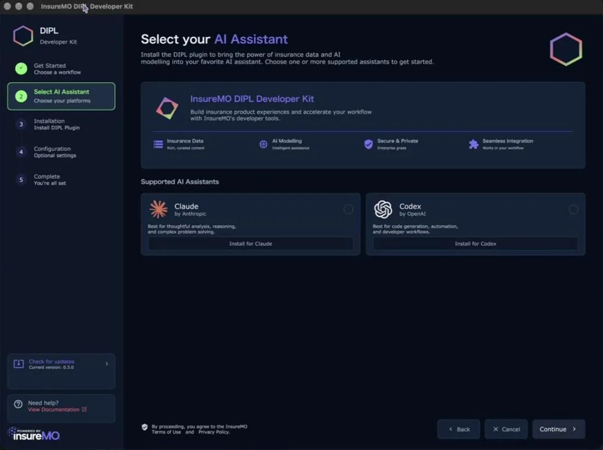Viewport: 603px width, 450px height.
Task: Open Installation step in sidebar
Action: [x=61, y=124]
